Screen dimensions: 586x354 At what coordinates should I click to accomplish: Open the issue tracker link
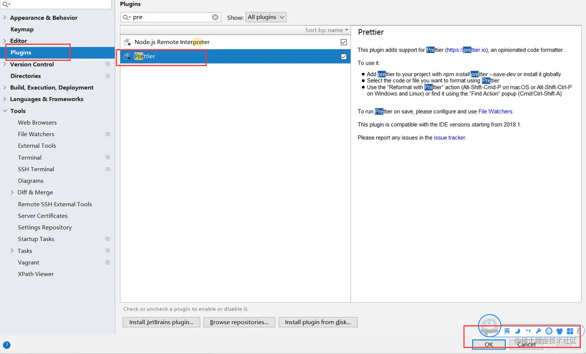(x=450, y=138)
